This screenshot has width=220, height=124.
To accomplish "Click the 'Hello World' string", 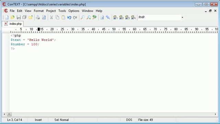I will point(41,40).
